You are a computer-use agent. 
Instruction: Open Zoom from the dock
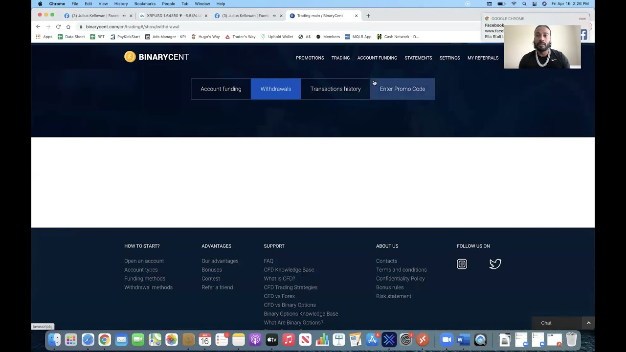pyautogui.click(x=447, y=339)
